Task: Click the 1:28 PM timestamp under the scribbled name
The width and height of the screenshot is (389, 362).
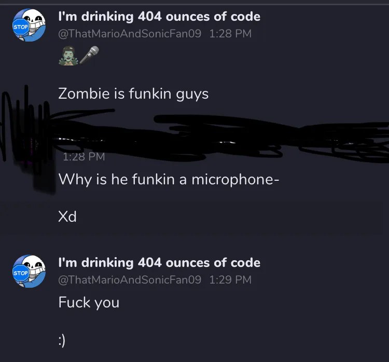Action: tap(84, 156)
